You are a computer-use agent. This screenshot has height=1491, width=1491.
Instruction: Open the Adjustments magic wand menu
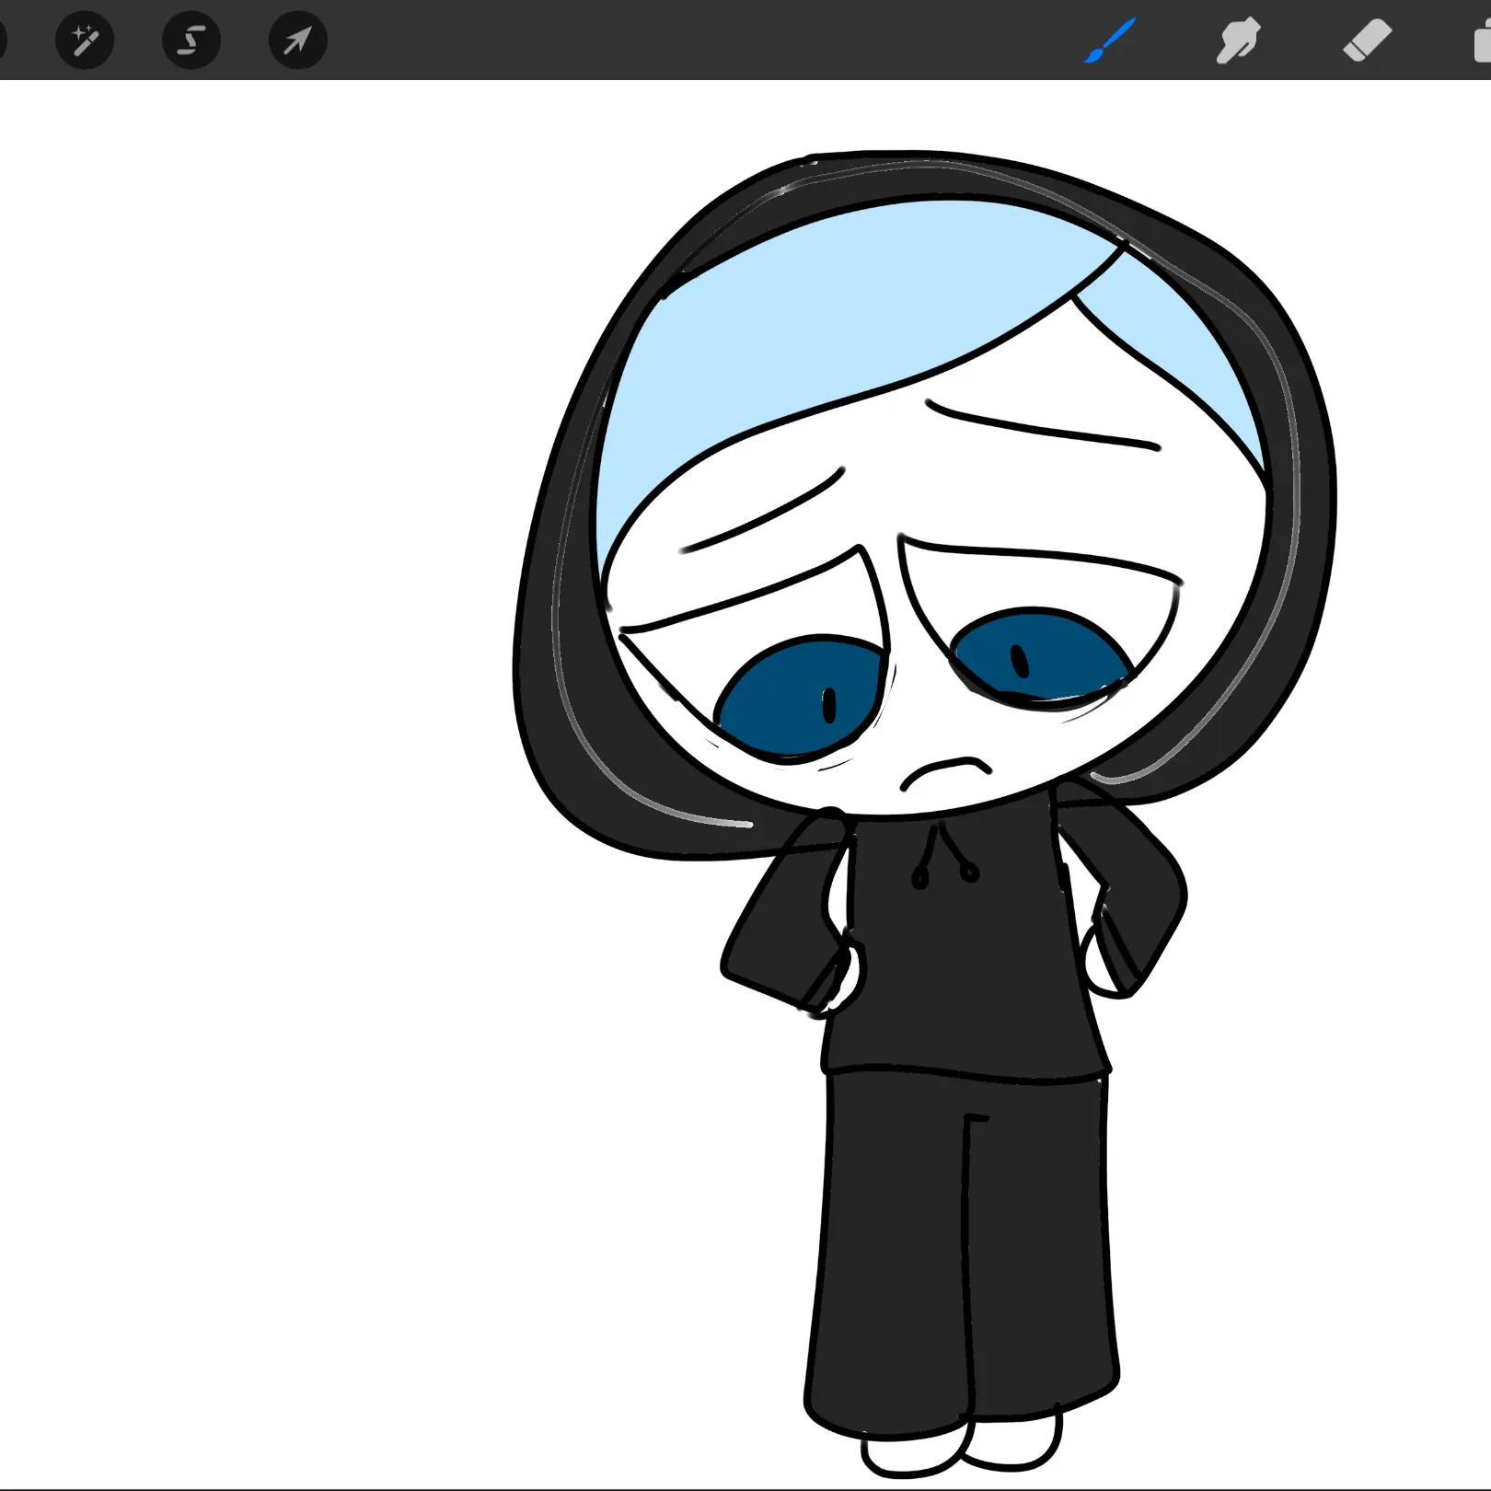point(85,40)
